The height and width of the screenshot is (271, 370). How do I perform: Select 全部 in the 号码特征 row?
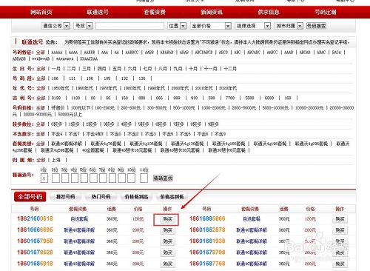(41, 53)
